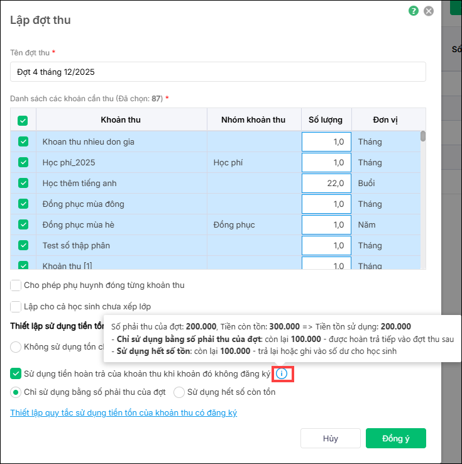The image size is (462, 464).
Task: Edit quantity field for Học thêm tiếng anh
Action: (325, 183)
